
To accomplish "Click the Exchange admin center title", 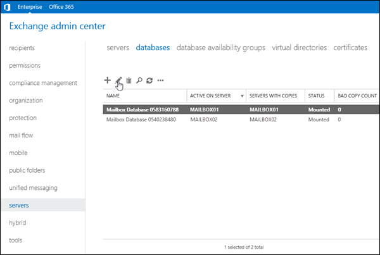I will tap(58, 26).
